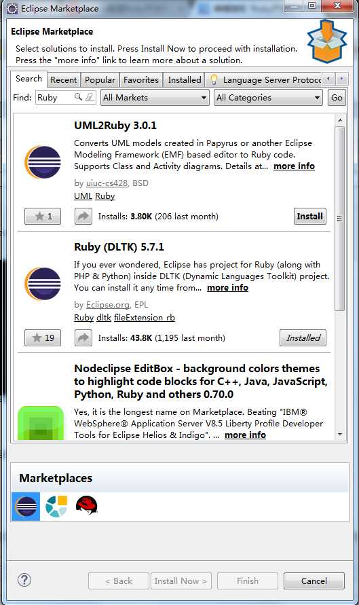The image size is (359, 605).
Task: Switch to the Recent tab
Action: click(64, 80)
